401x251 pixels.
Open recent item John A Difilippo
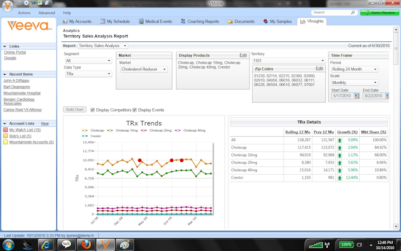tap(16, 80)
